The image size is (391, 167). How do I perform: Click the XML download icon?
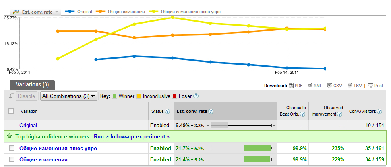310,86
